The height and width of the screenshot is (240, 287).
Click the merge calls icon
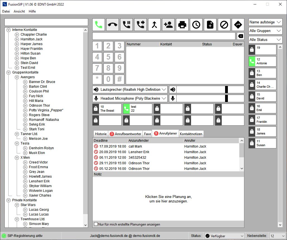click(x=154, y=25)
